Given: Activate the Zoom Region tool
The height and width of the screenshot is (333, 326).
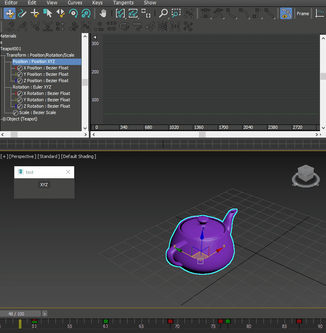Looking at the screenshot, I should (x=176, y=14).
